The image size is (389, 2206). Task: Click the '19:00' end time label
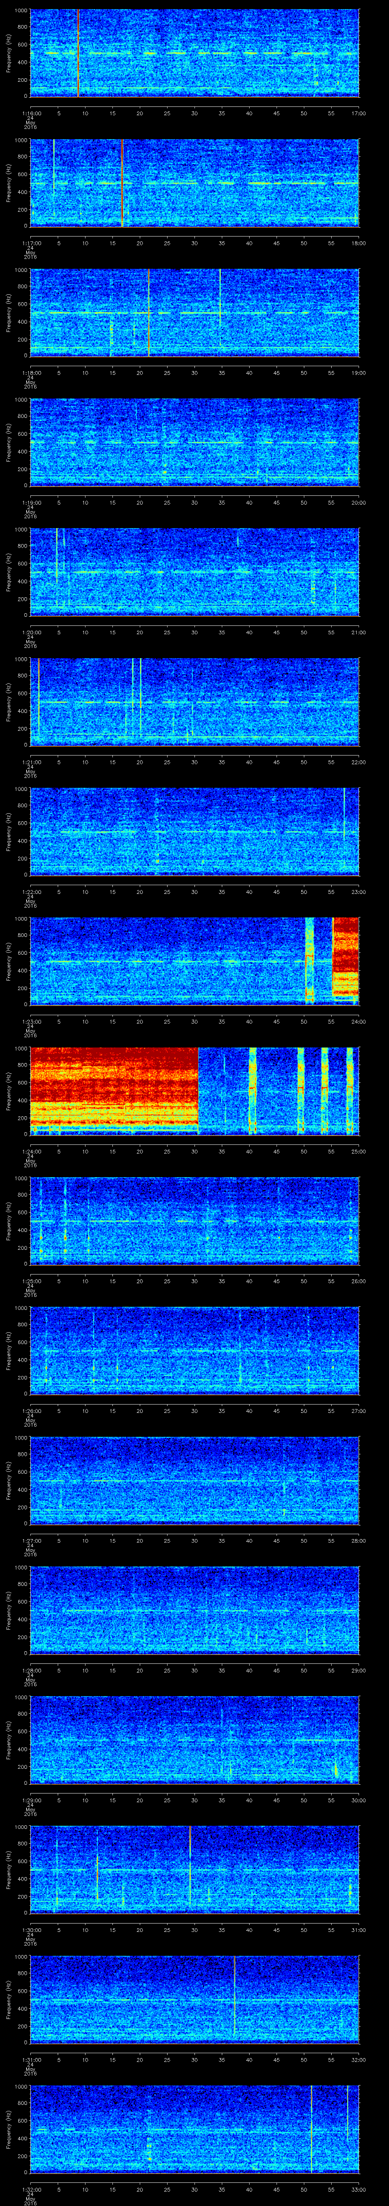click(358, 373)
